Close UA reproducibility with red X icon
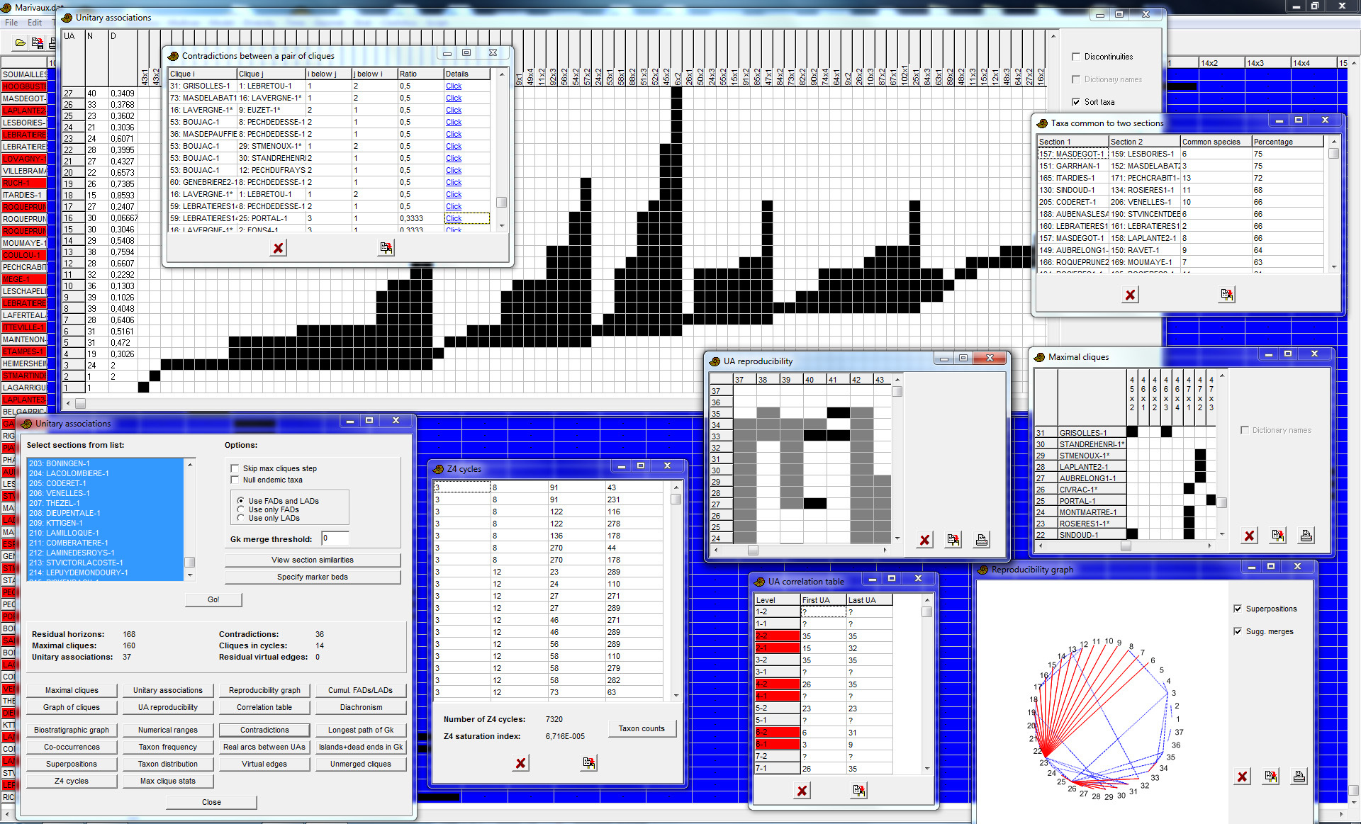Screen dimensions: 1361x824 924,540
